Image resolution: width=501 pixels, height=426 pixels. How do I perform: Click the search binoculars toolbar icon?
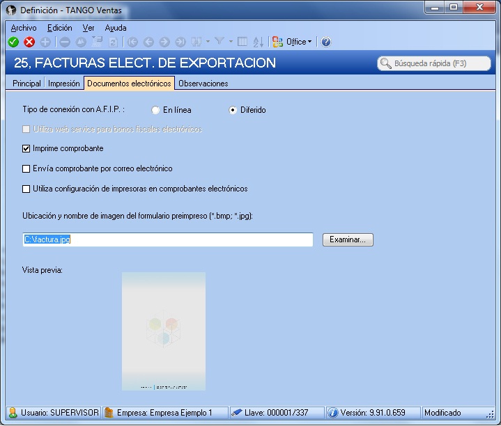coord(196,42)
